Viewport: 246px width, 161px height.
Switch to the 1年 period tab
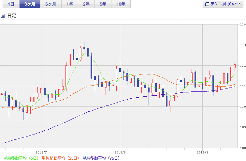pos(70,4)
